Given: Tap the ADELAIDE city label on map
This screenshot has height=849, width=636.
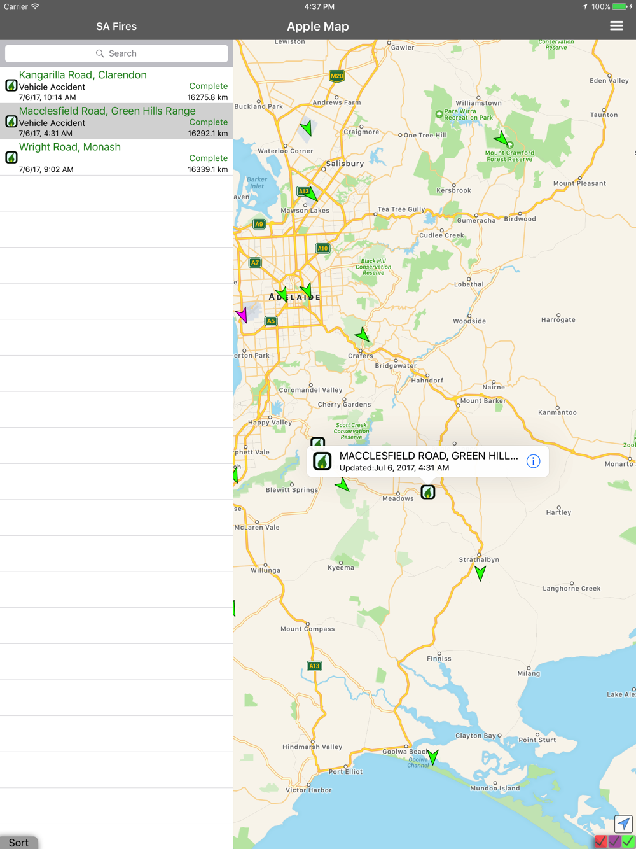Looking at the screenshot, I should tap(294, 297).
